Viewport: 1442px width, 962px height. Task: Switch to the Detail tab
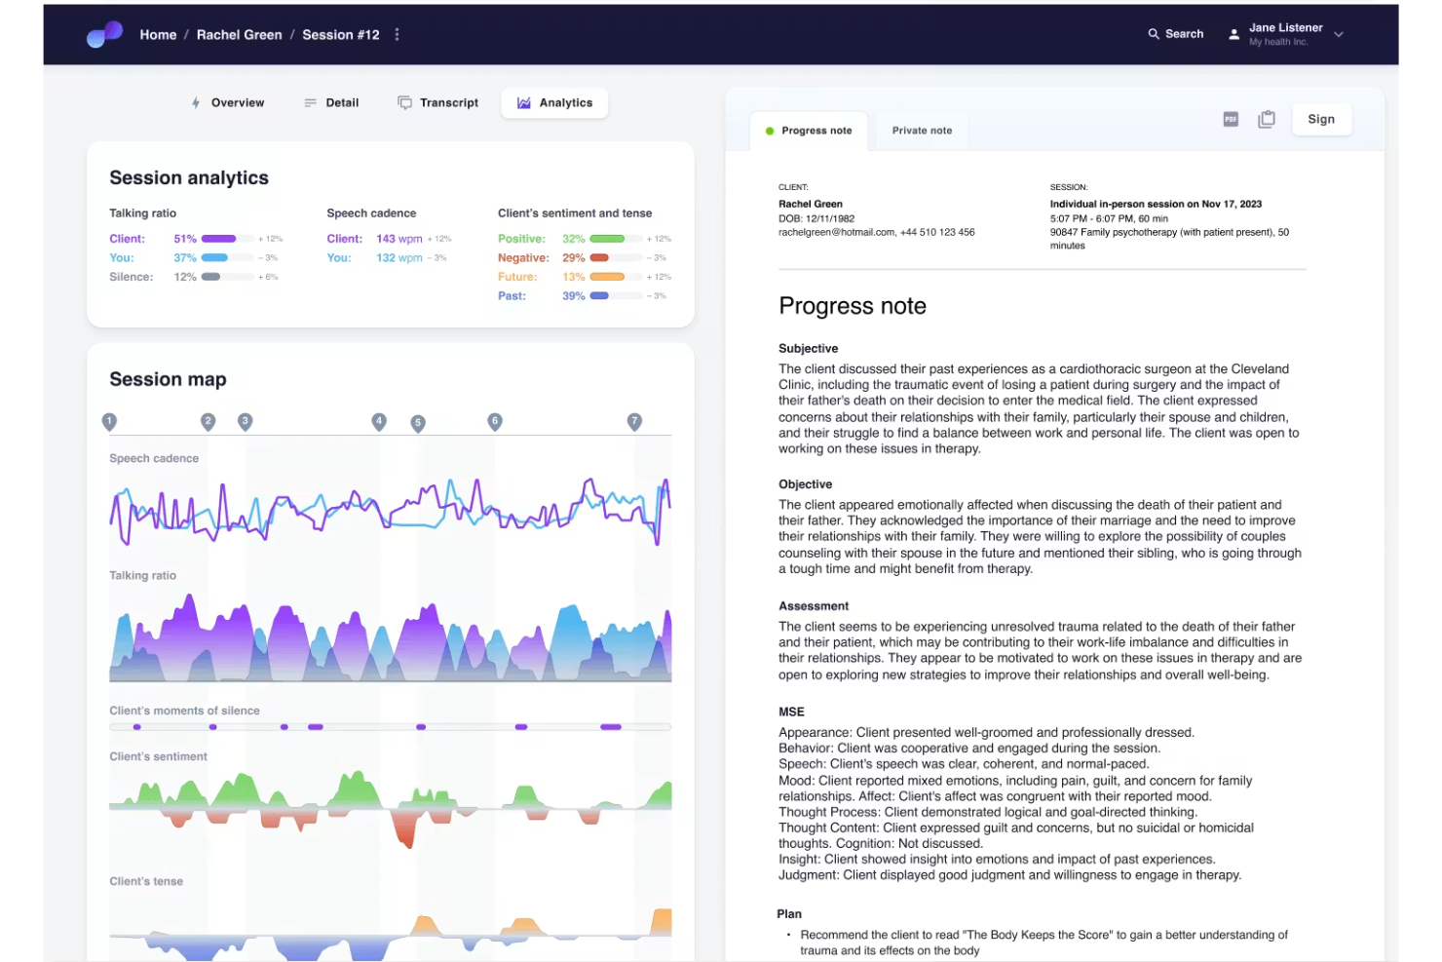331,102
